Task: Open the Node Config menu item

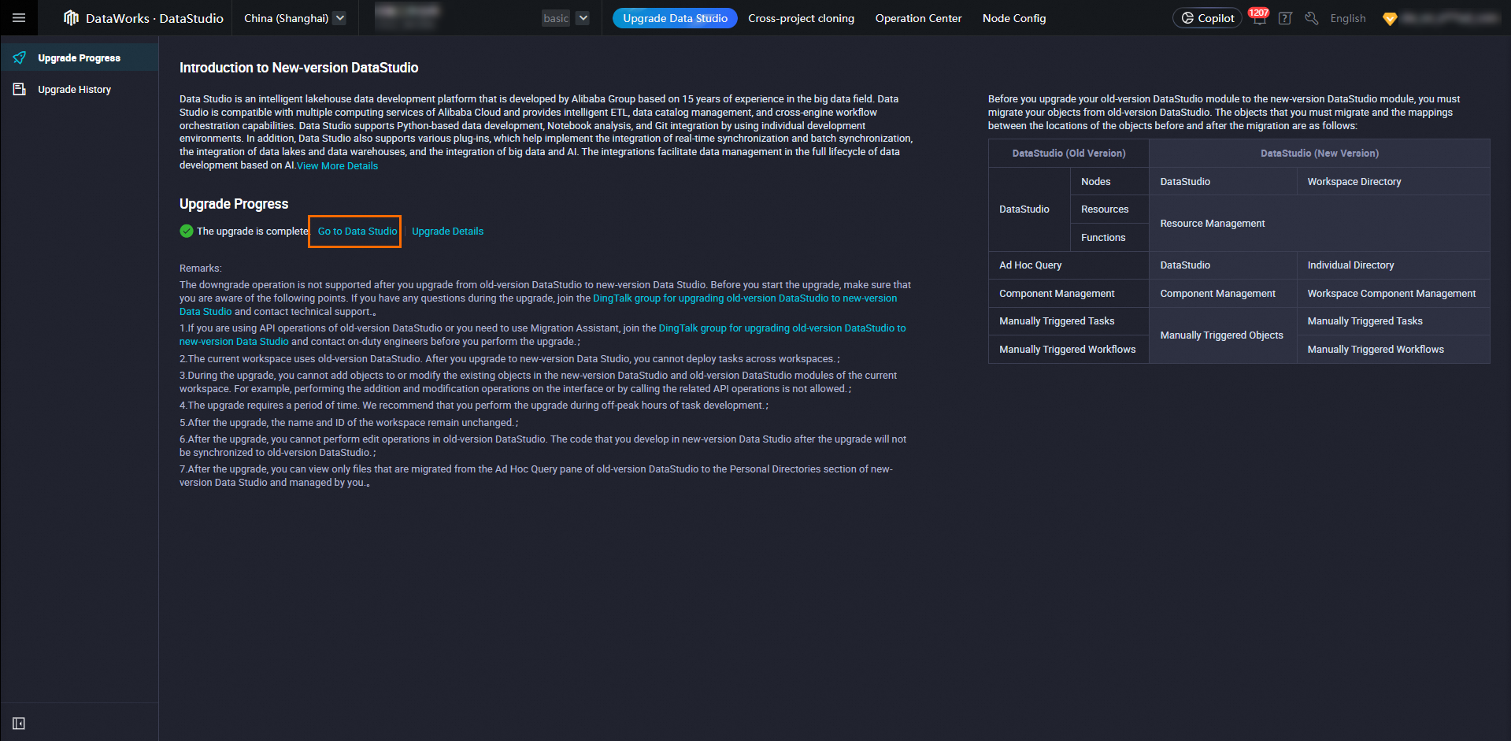Action: click(1014, 18)
